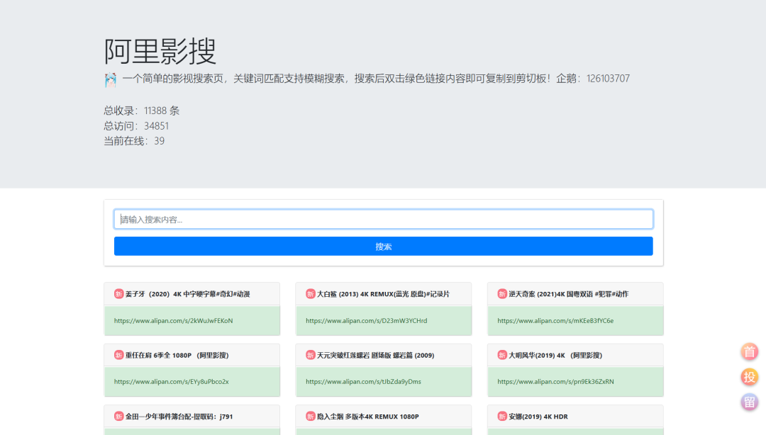
Task: Open the alipan link for 天元突破红莲螺岩
Action: [362, 381]
